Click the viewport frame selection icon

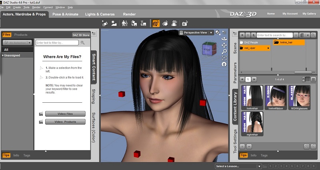tap(224, 58)
